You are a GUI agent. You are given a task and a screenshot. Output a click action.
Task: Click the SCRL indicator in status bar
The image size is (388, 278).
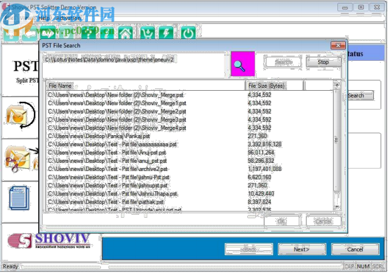(378, 266)
